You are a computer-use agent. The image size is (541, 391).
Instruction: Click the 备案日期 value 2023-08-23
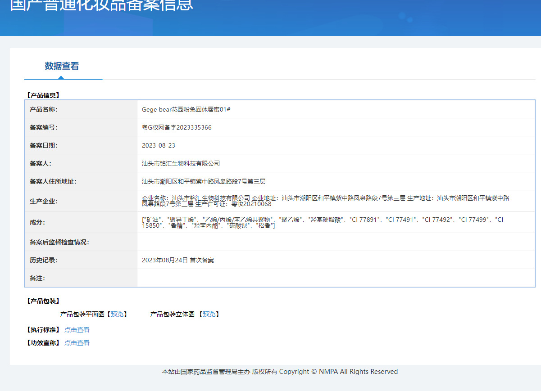(159, 145)
